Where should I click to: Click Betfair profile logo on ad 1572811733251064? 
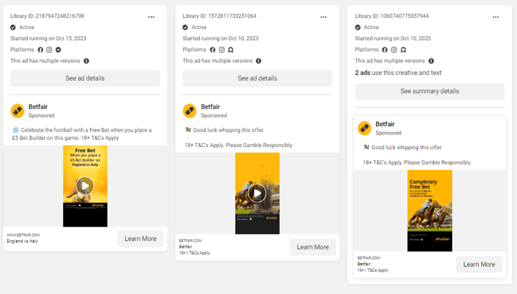(x=190, y=111)
